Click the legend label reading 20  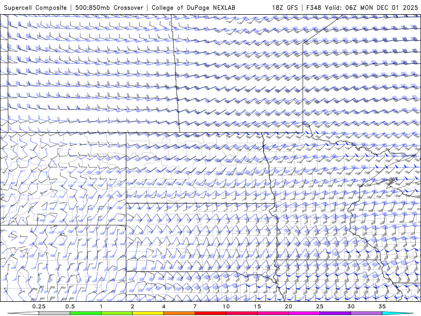pos(288,307)
